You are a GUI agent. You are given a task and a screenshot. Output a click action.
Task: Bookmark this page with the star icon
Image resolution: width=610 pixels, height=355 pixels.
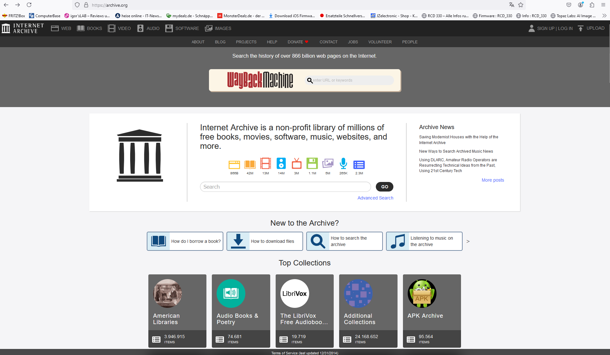[521, 5]
